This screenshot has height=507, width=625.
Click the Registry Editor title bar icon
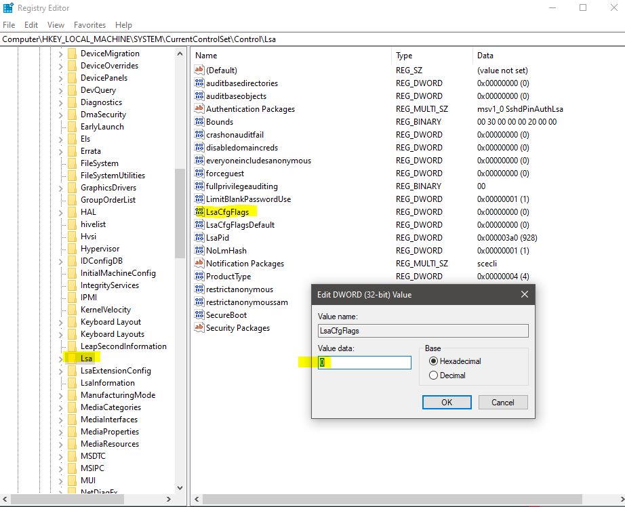pyautogui.click(x=7, y=8)
